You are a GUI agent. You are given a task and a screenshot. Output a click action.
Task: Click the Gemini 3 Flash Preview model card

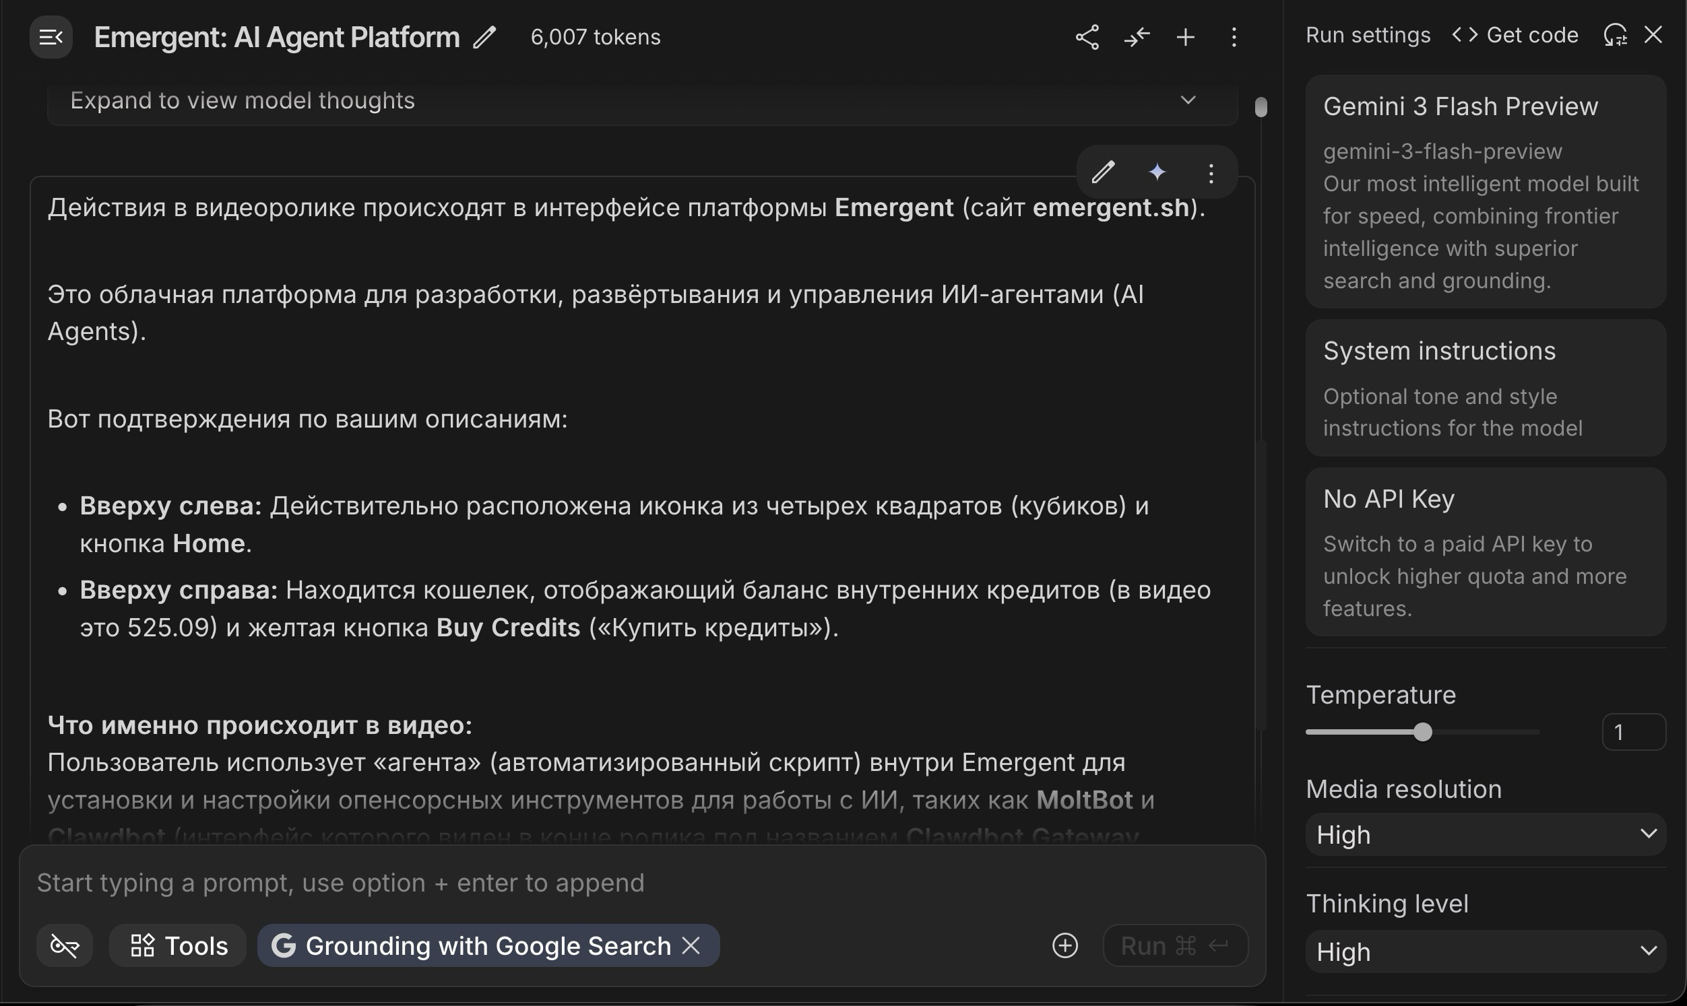1485,192
